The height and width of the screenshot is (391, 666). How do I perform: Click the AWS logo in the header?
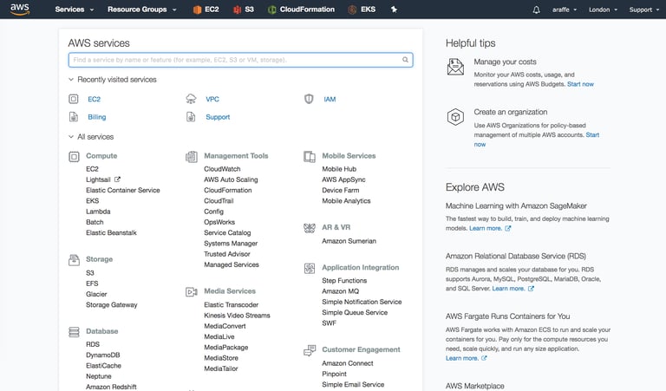[20, 10]
